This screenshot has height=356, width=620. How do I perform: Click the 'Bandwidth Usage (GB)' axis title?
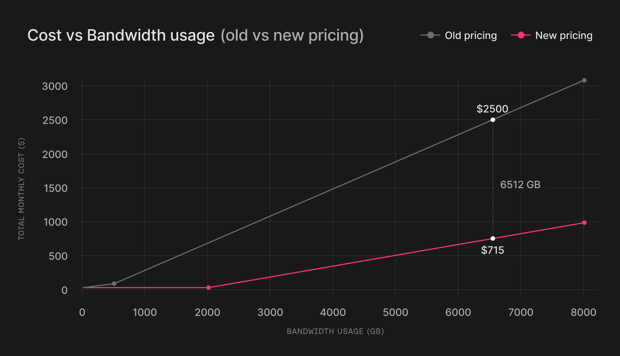(x=335, y=332)
